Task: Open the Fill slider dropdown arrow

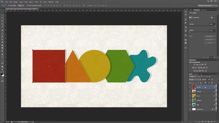Action: tap(212, 83)
